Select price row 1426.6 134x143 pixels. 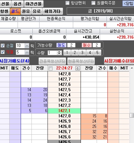[x=64, y=137]
